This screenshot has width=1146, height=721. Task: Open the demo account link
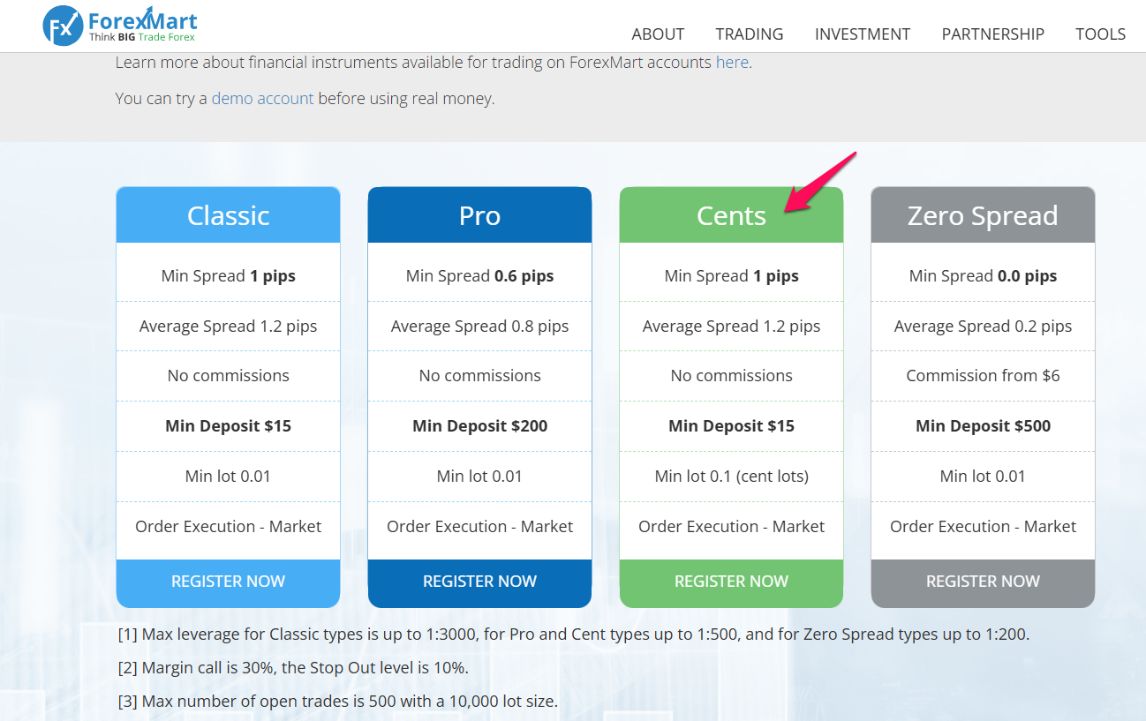[262, 99]
